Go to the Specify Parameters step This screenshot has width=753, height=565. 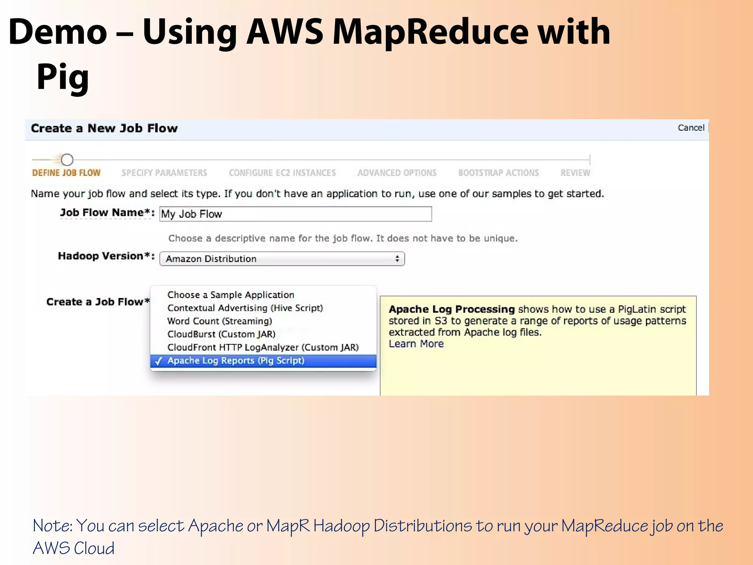[164, 173]
